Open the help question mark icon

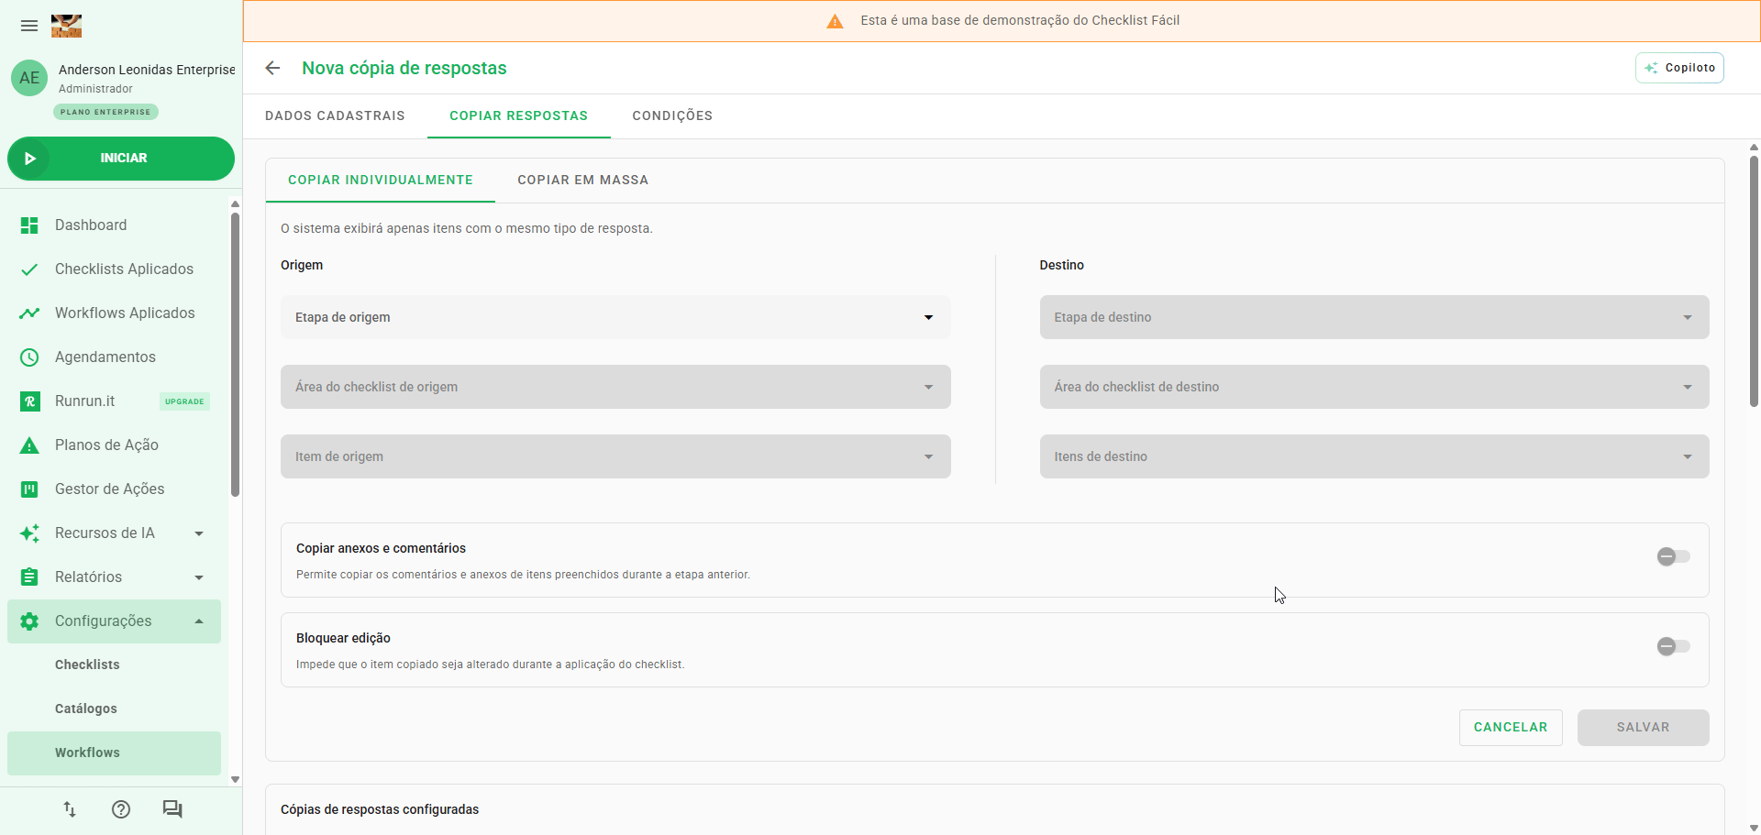click(x=121, y=809)
